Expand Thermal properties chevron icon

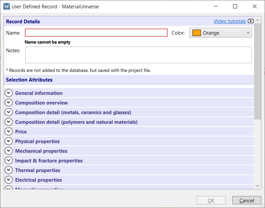[9, 170]
